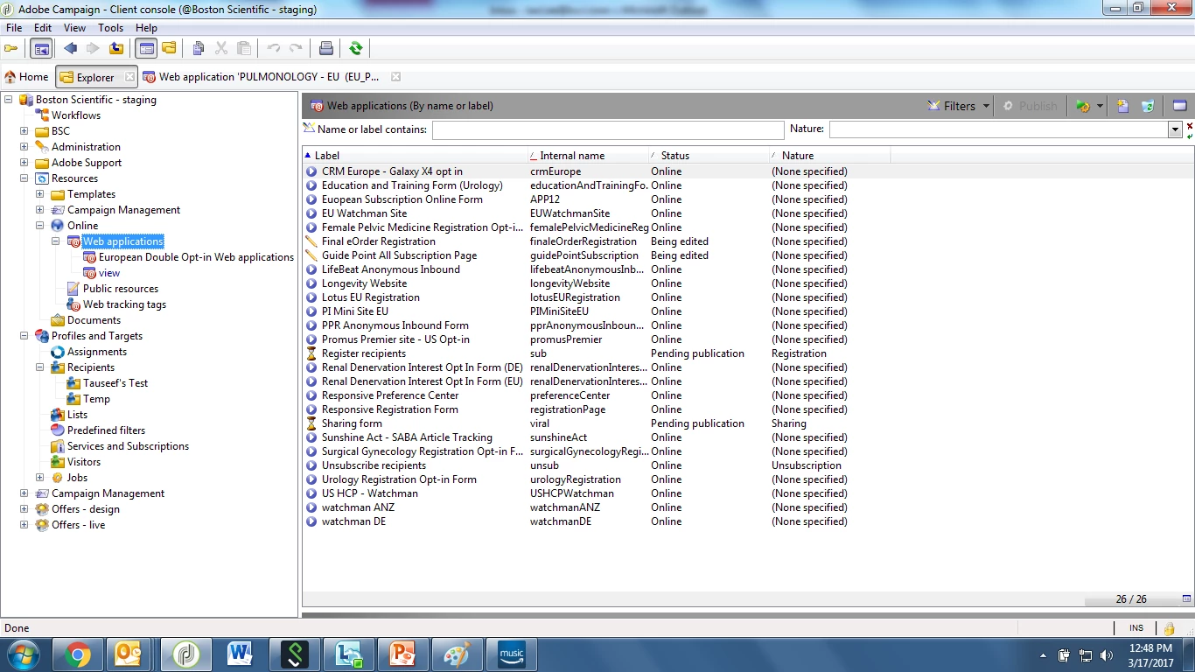Close the PULMONOLOGY web application tab
Image resolution: width=1195 pixels, height=672 pixels.
395,77
